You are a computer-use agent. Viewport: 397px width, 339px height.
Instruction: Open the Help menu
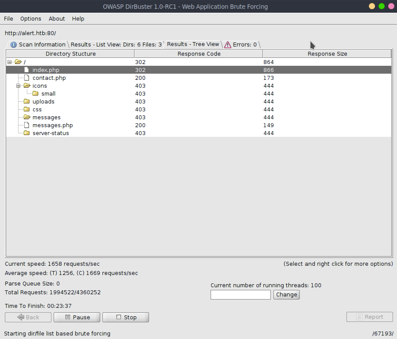78,19
